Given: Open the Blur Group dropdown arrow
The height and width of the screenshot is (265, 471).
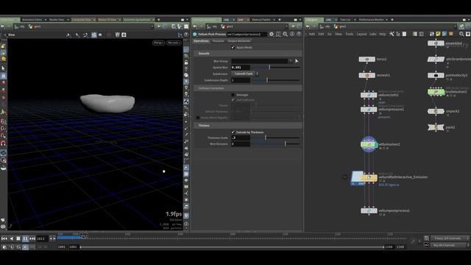Looking at the screenshot, I should tap(291, 61).
